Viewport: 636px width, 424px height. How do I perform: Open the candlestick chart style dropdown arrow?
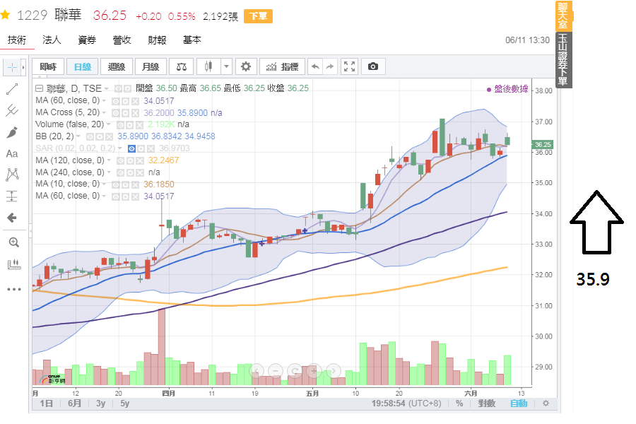(226, 66)
